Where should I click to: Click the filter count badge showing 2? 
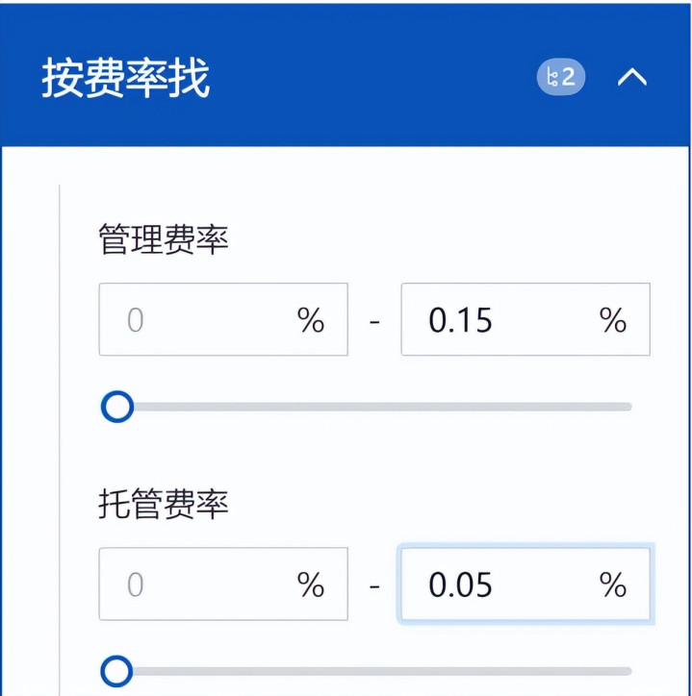[560, 78]
